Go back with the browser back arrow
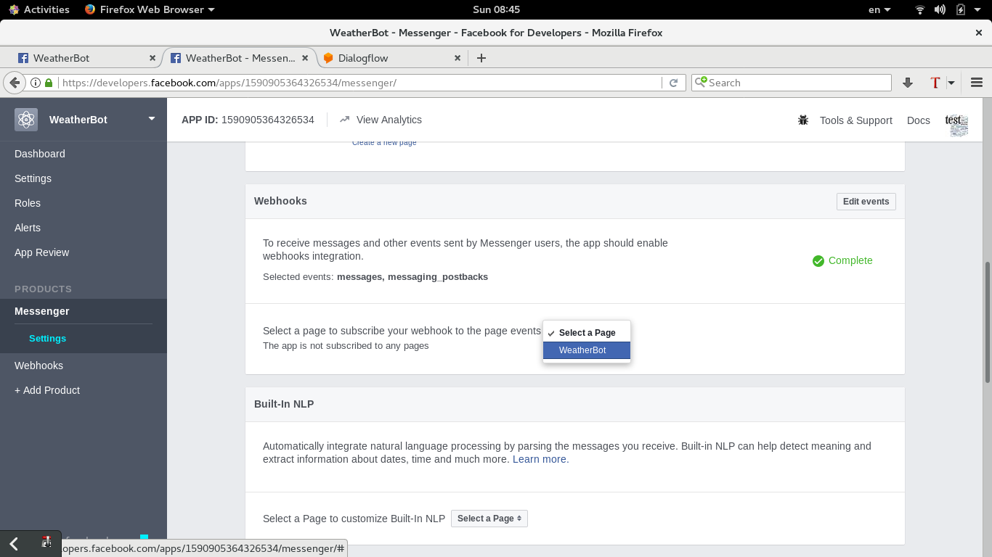This screenshot has width=992, height=557. tap(15, 83)
